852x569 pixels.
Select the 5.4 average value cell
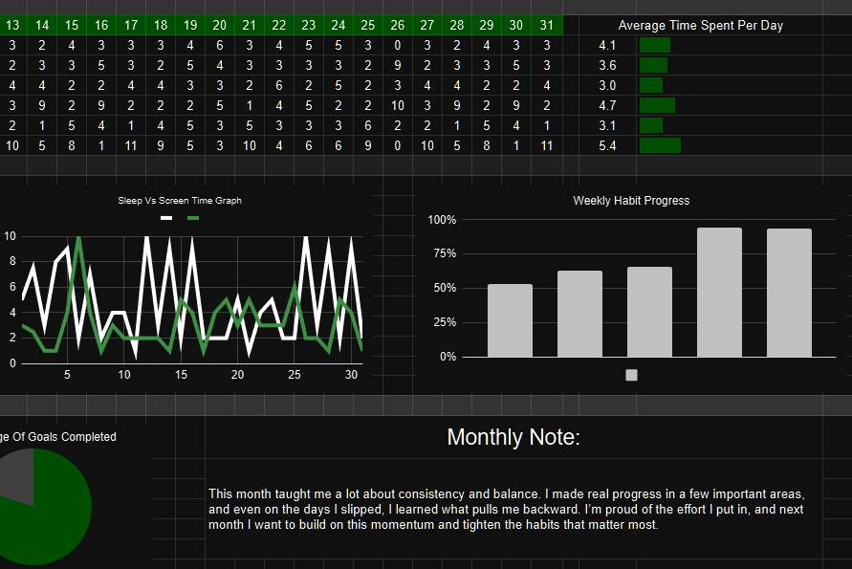point(607,145)
